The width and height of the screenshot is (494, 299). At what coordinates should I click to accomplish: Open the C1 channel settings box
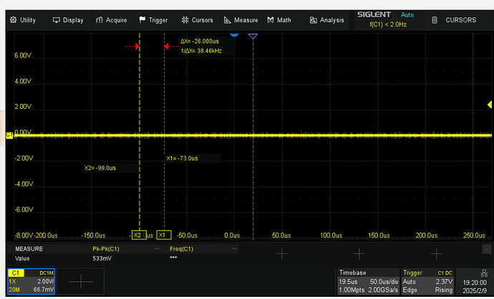point(32,281)
